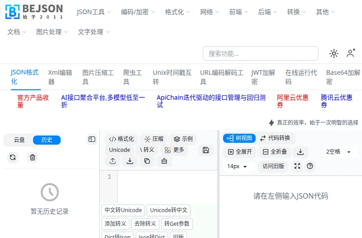Open the 更多 more tools button
Image resolution: width=362 pixels, height=238 pixels.
point(175,150)
